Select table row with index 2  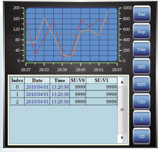(64, 102)
